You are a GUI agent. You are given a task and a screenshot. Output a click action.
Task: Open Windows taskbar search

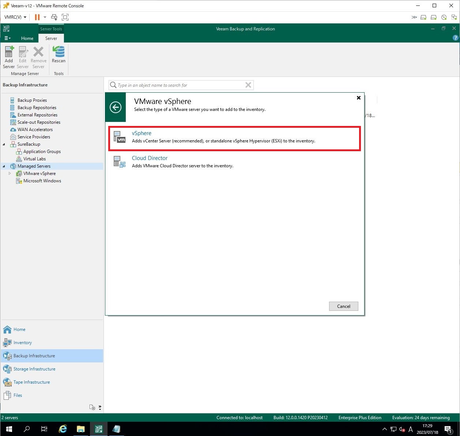pyautogui.click(x=26, y=429)
